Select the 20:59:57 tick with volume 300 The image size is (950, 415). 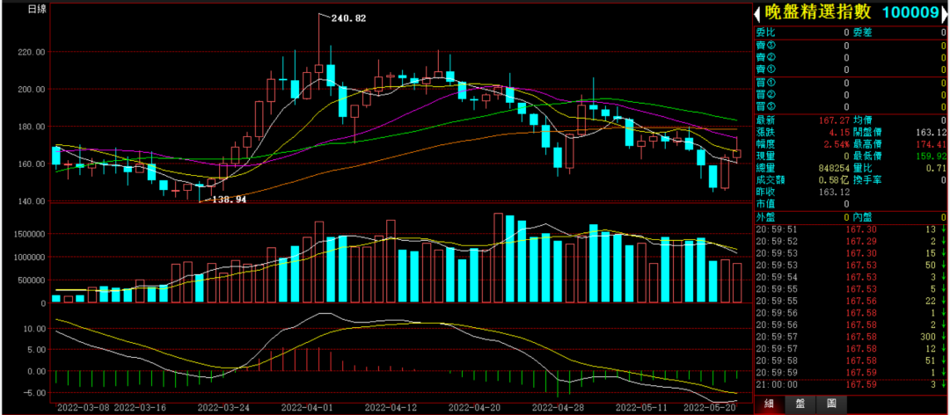pos(851,336)
